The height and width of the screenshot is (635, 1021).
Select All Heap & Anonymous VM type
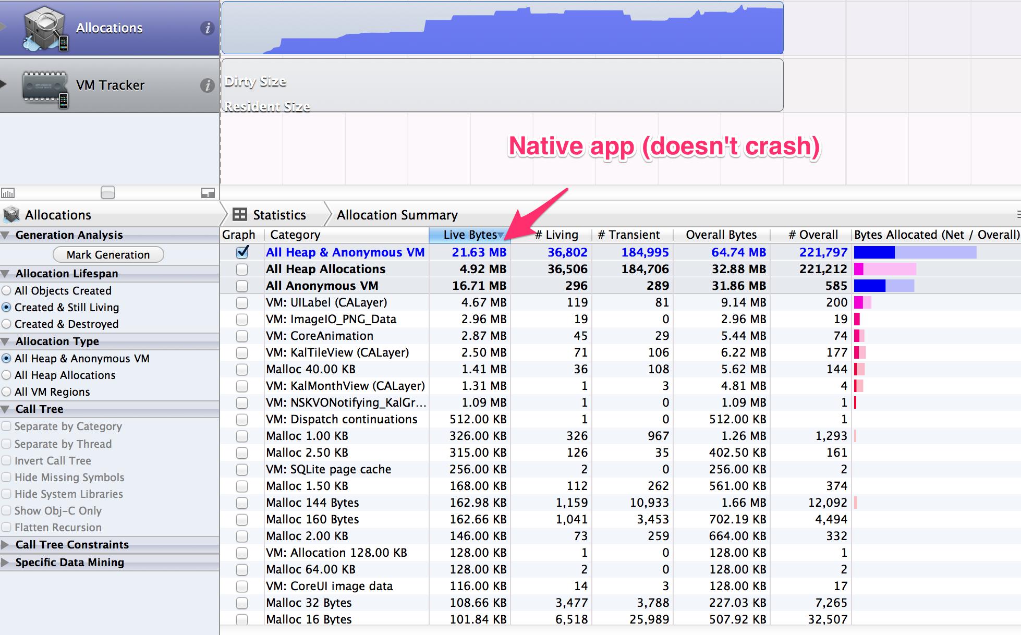click(x=6, y=359)
